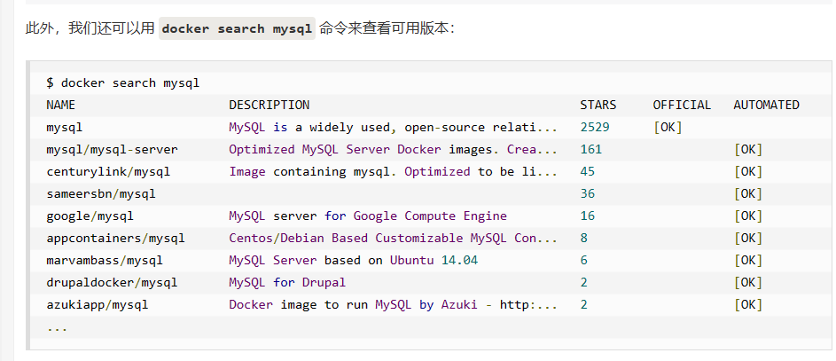Click the marvambass/mysql image name
The height and width of the screenshot is (361, 836).
tap(105, 260)
